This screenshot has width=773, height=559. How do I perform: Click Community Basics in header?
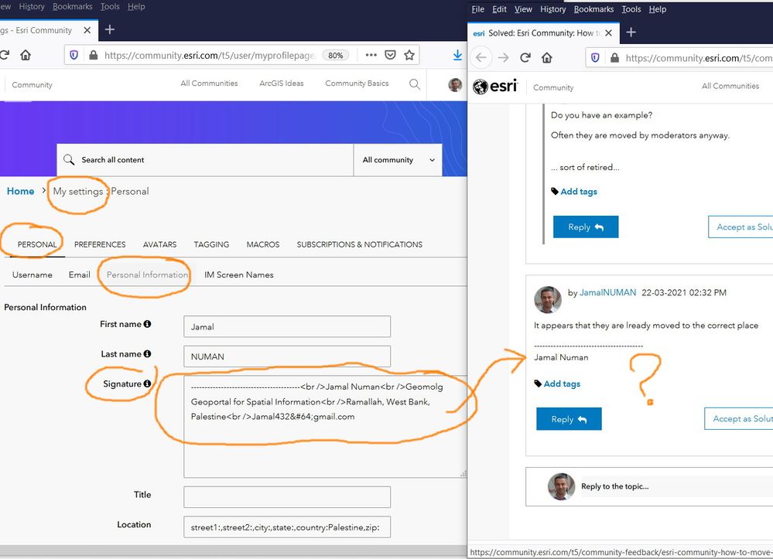click(x=357, y=84)
